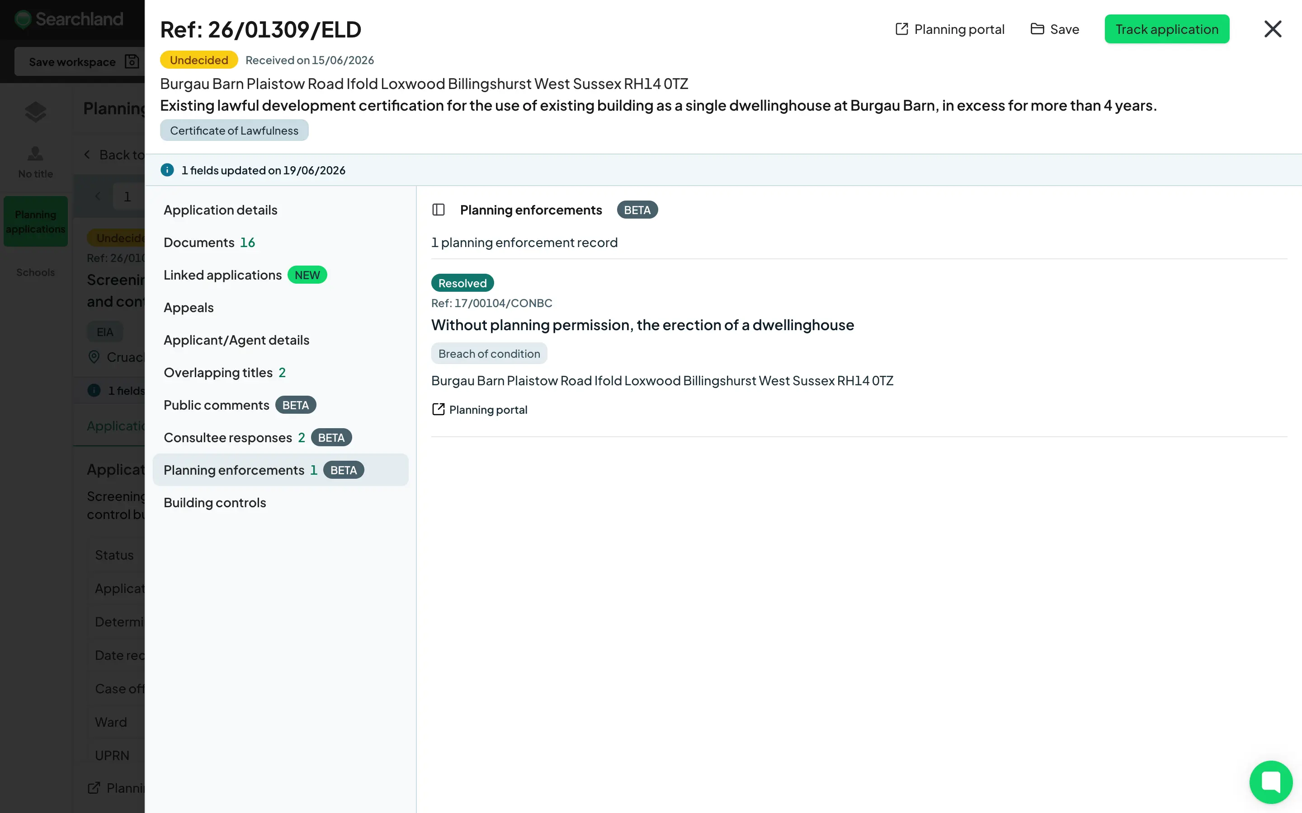Click the BETA badge next to Planning enforcements heading
This screenshot has width=1302, height=813.
pyautogui.click(x=637, y=210)
